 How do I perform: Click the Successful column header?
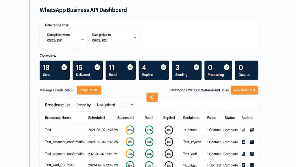(126, 118)
